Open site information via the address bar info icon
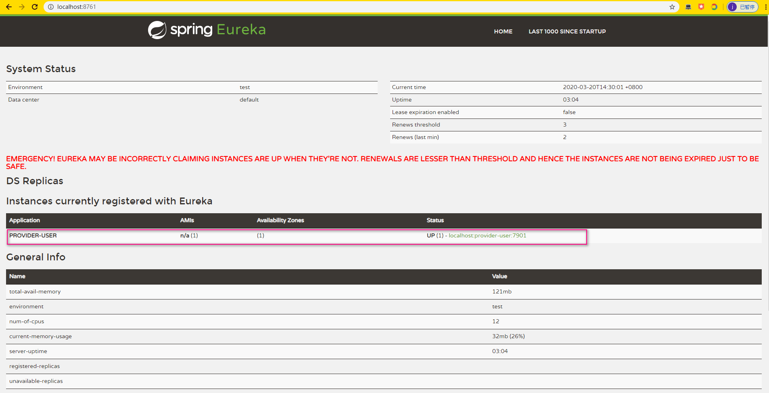 [x=50, y=6]
